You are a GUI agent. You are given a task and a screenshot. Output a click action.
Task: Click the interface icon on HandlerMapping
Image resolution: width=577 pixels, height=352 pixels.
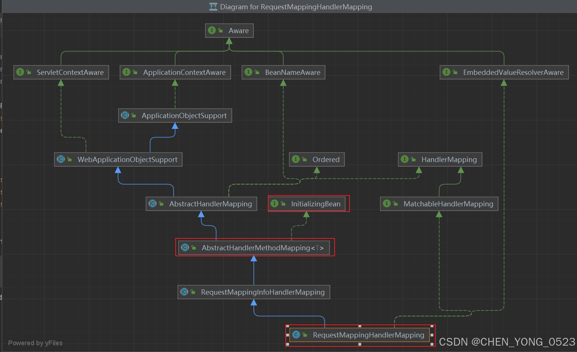405,159
